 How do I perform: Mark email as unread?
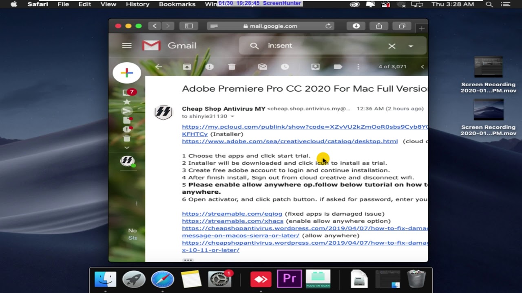pyautogui.click(x=262, y=67)
